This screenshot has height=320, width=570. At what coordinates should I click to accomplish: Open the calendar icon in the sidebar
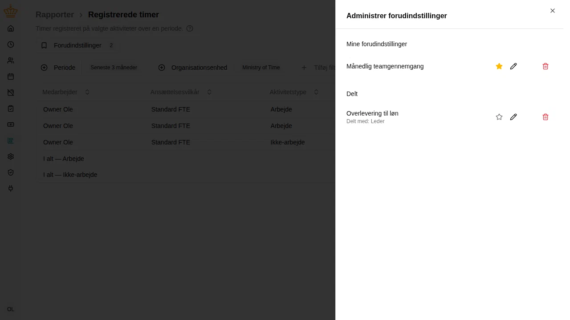11,76
